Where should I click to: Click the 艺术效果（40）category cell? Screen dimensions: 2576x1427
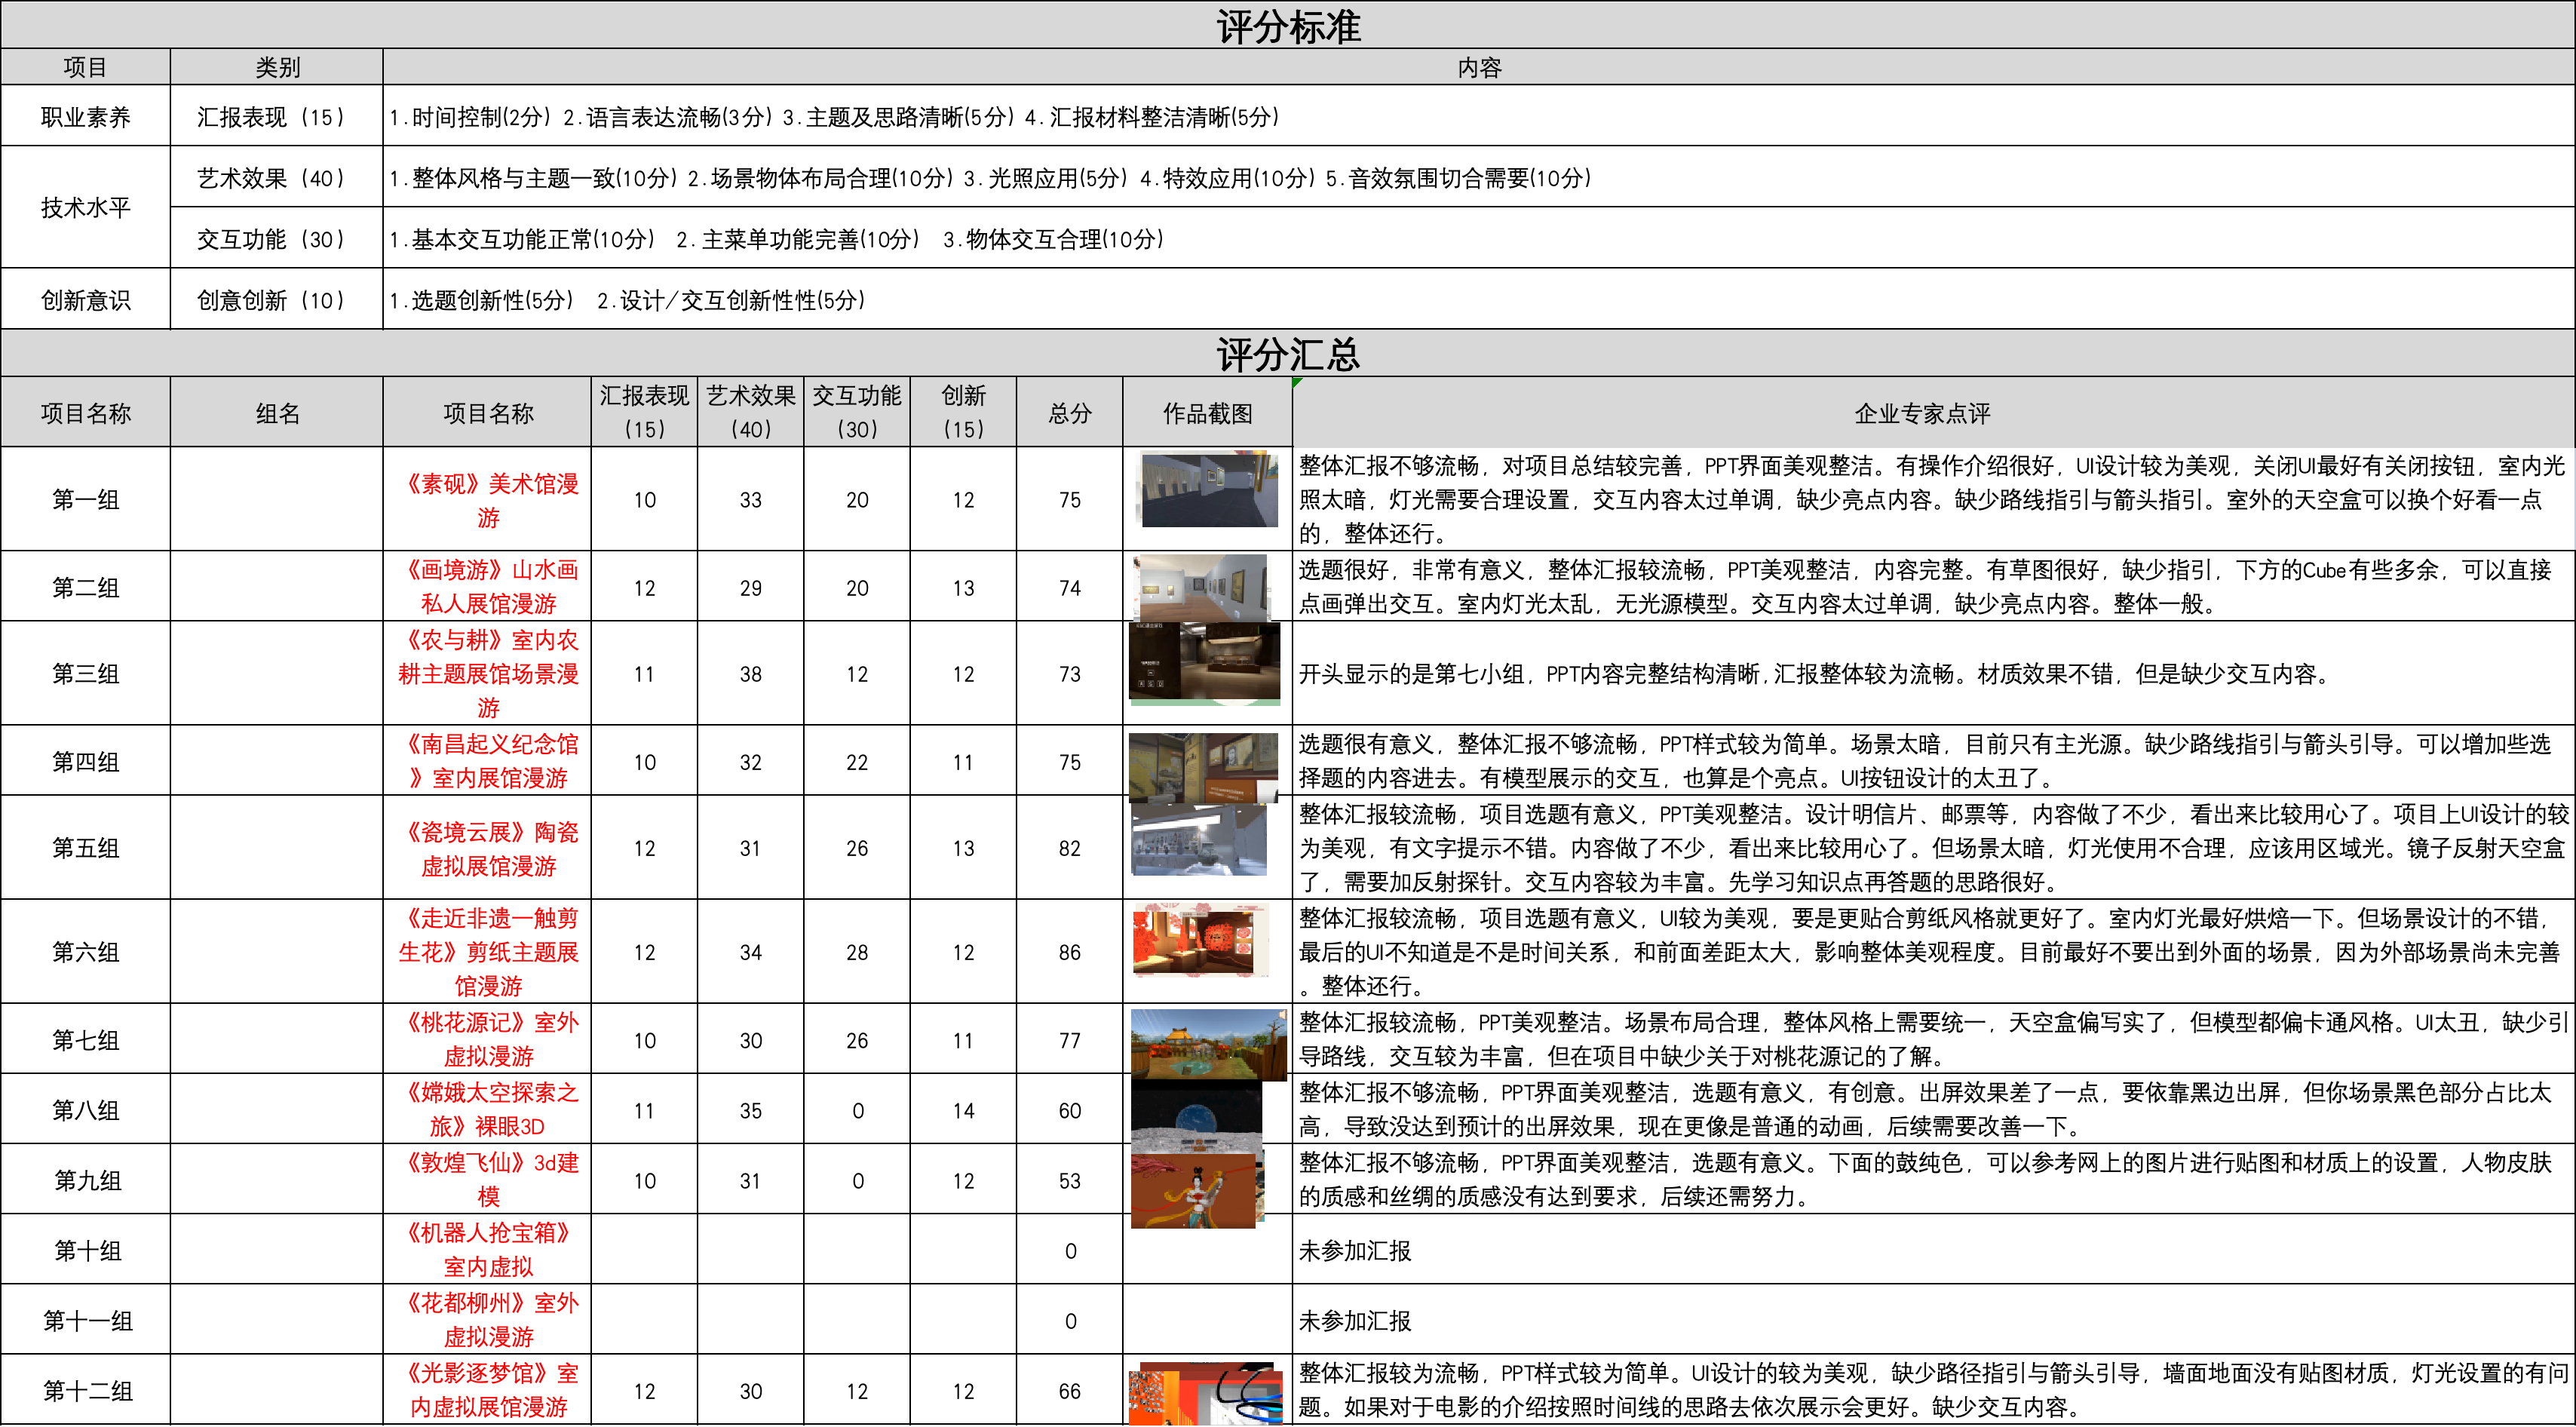click(x=277, y=177)
